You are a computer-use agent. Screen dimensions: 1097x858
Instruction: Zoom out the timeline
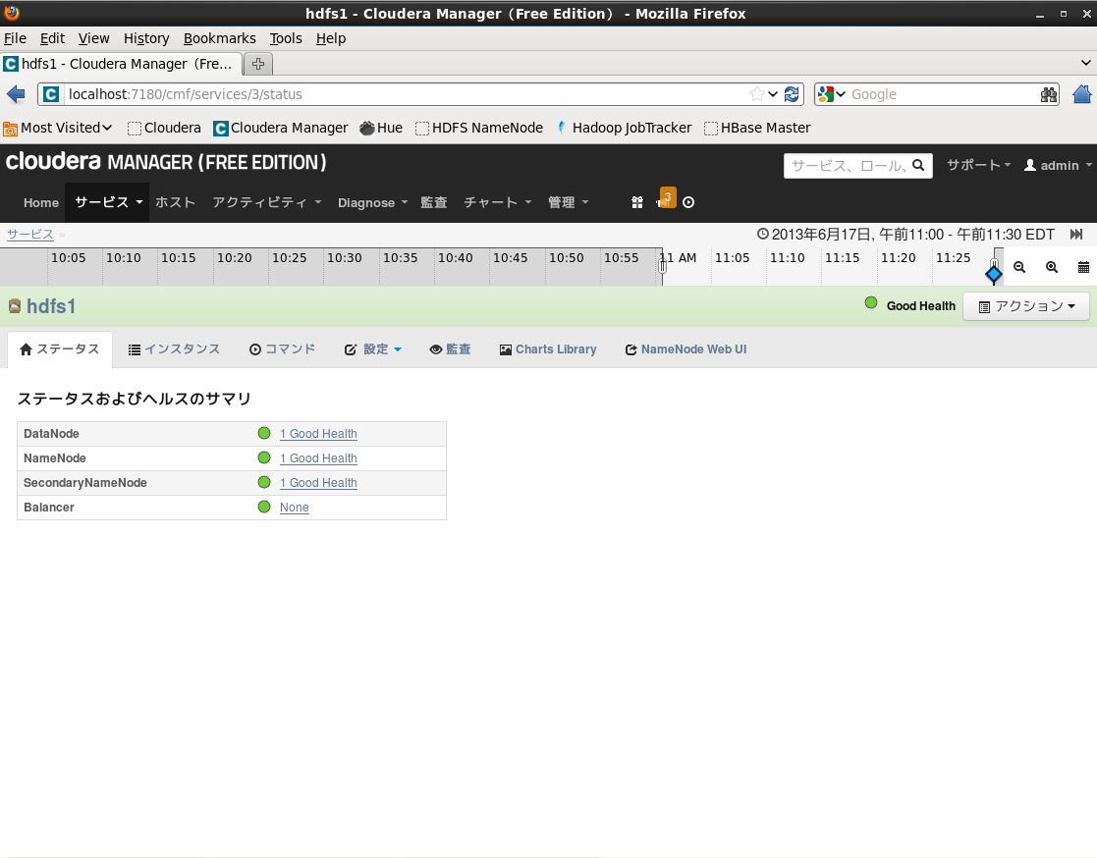point(1019,267)
